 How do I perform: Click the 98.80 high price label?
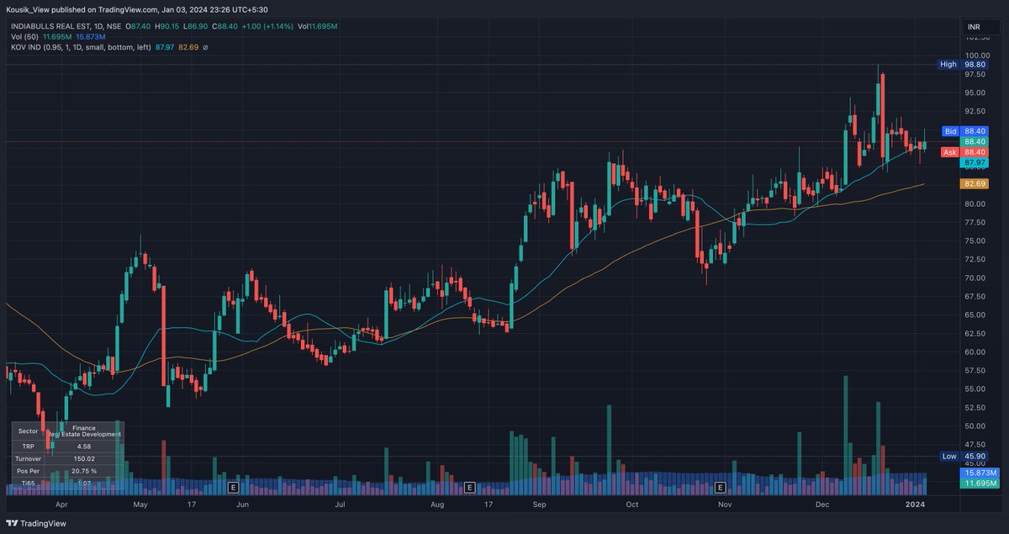click(975, 65)
